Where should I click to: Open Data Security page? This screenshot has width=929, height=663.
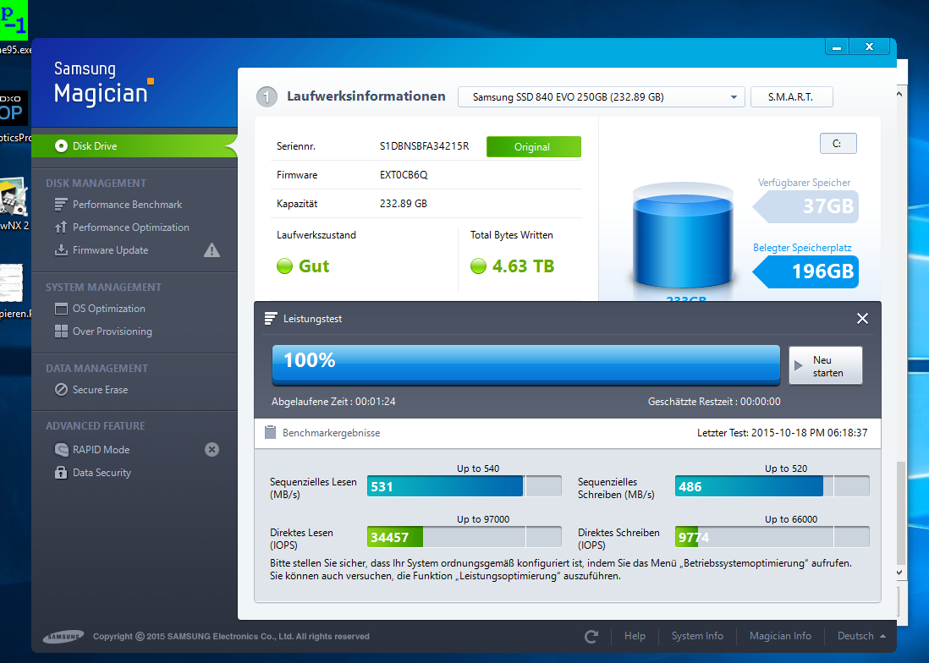pos(102,473)
